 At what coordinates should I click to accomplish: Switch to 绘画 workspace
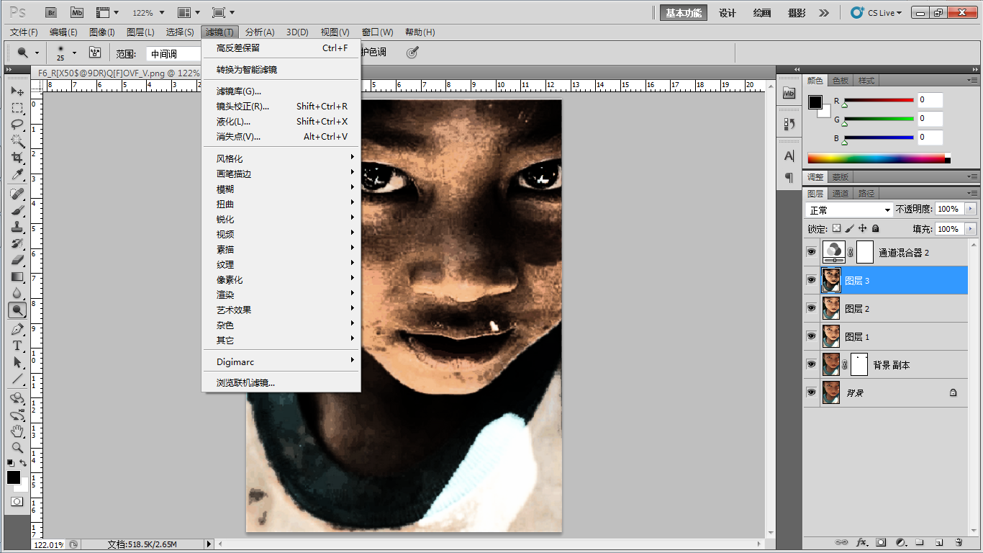762,13
